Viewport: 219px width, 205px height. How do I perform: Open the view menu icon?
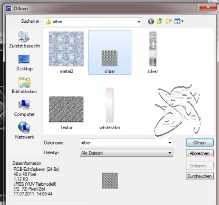click(179, 21)
